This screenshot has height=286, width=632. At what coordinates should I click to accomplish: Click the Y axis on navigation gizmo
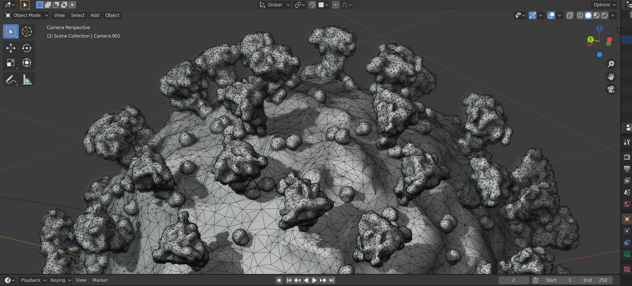coord(590,39)
